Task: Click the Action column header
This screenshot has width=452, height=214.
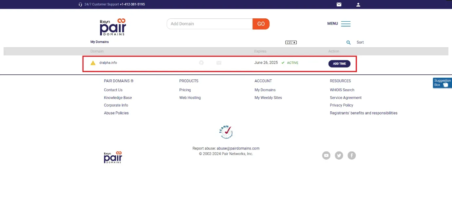Action: coord(334,51)
